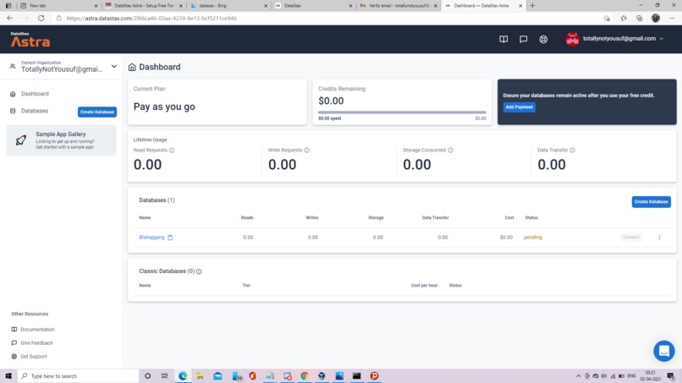Image resolution: width=682 pixels, height=383 pixels.
Task: Click the Connect button for Blahajgang
Action: click(x=630, y=238)
